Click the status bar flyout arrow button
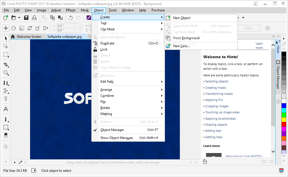Screen dimensions: 288x177 pyautogui.click(x=34, y=170)
